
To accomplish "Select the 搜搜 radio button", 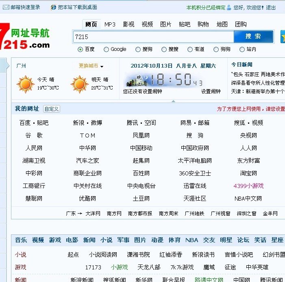I will click(164, 49).
